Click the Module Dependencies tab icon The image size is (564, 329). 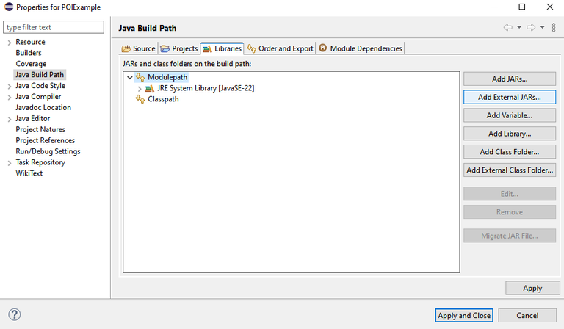pos(323,48)
